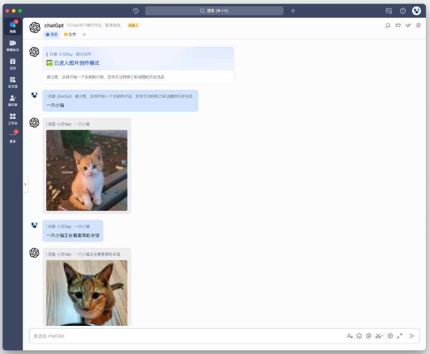430x354 pixels.
Task: Click the search bar (搜索) in the title bar
Action: click(214, 11)
